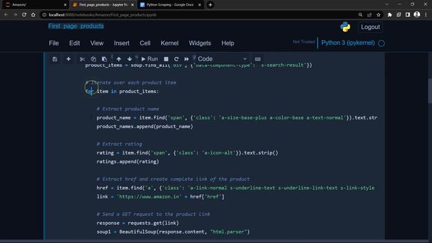Click the localhost address bar

(x=198, y=15)
